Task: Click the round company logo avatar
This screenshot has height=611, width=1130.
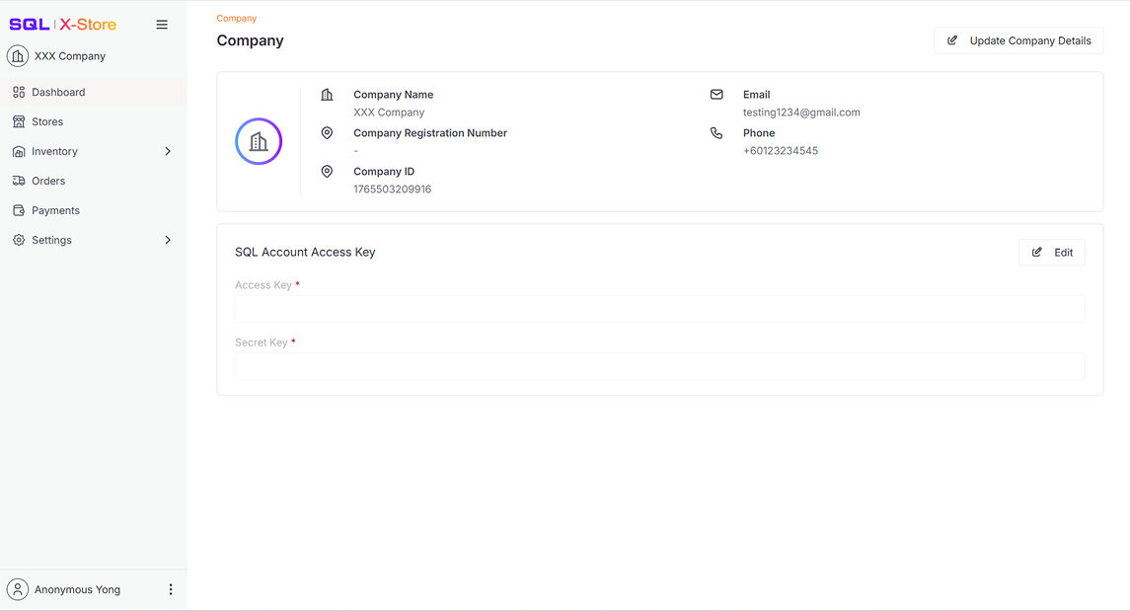Action: pyautogui.click(x=259, y=141)
